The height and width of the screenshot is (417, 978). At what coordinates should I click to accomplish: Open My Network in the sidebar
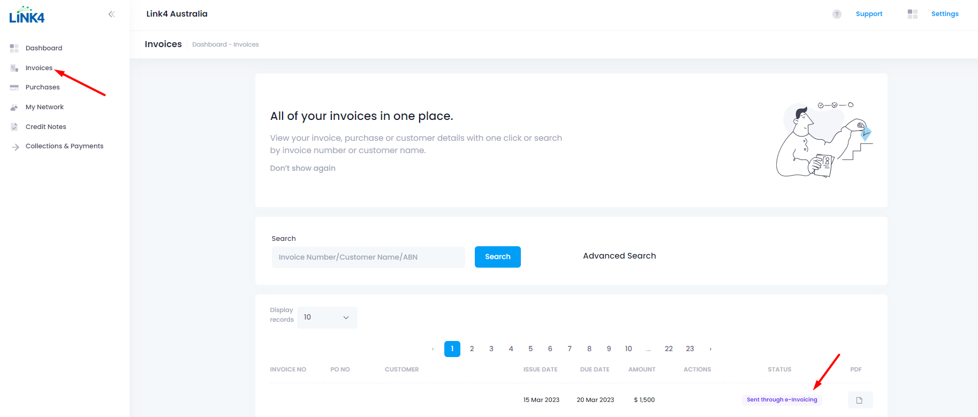[44, 107]
